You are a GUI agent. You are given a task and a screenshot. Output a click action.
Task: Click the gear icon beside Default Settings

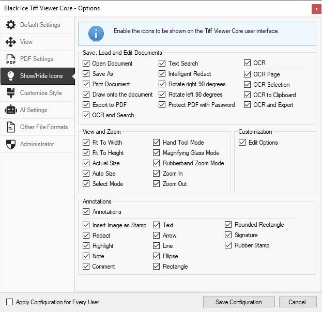(11, 25)
